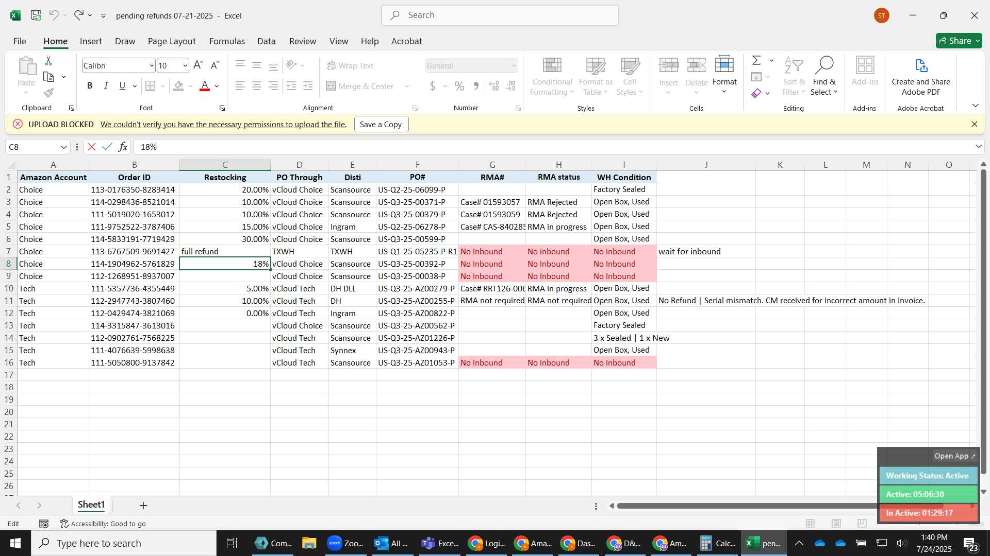Viewport: 990px width, 556px height.
Task: Open Zoom from the taskbar
Action: 345,543
